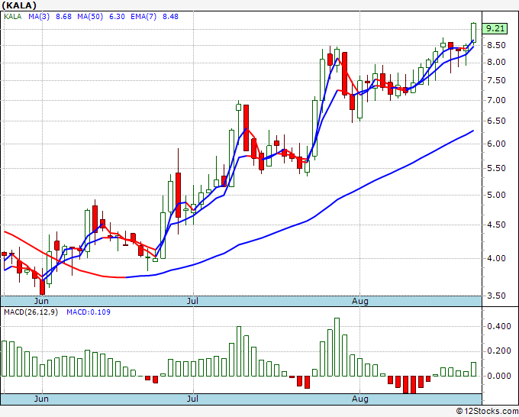The image size is (519, 417).
Task: Click Jun on the MACD panel time axis
Action: [x=41, y=399]
